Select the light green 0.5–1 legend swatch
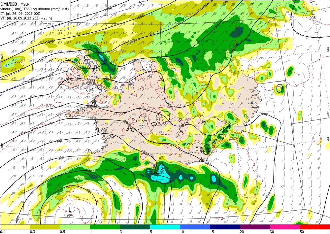This screenshot has height=234, width=330. tap(75, 227)
